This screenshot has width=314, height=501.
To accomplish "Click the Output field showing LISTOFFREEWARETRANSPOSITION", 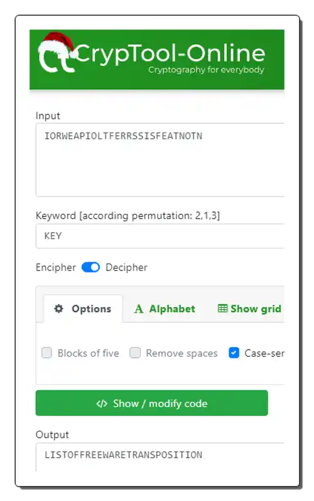I will pos(160,457).
